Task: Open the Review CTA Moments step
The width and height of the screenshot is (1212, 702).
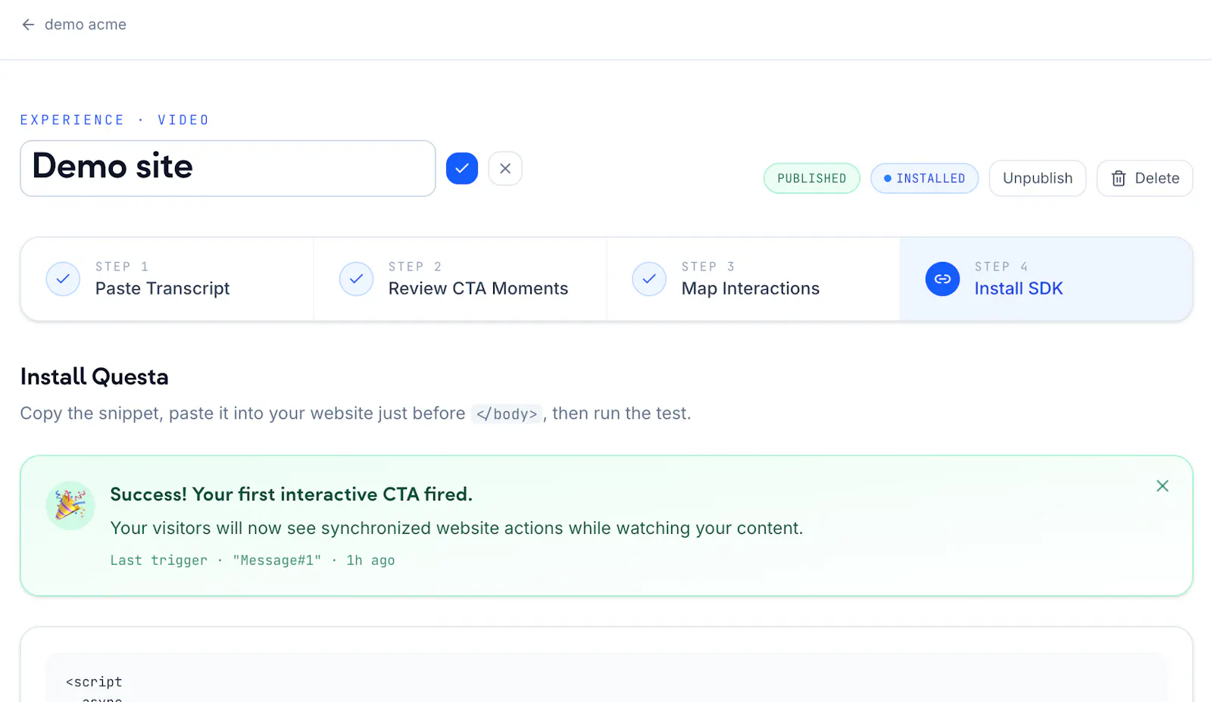Action: pyautogui.click(x=461, y=279)
